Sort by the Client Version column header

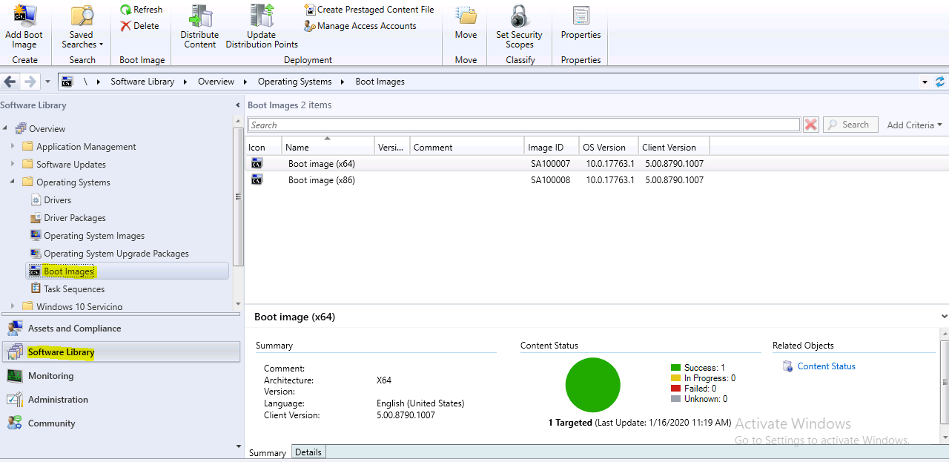(x=673, y=146)
